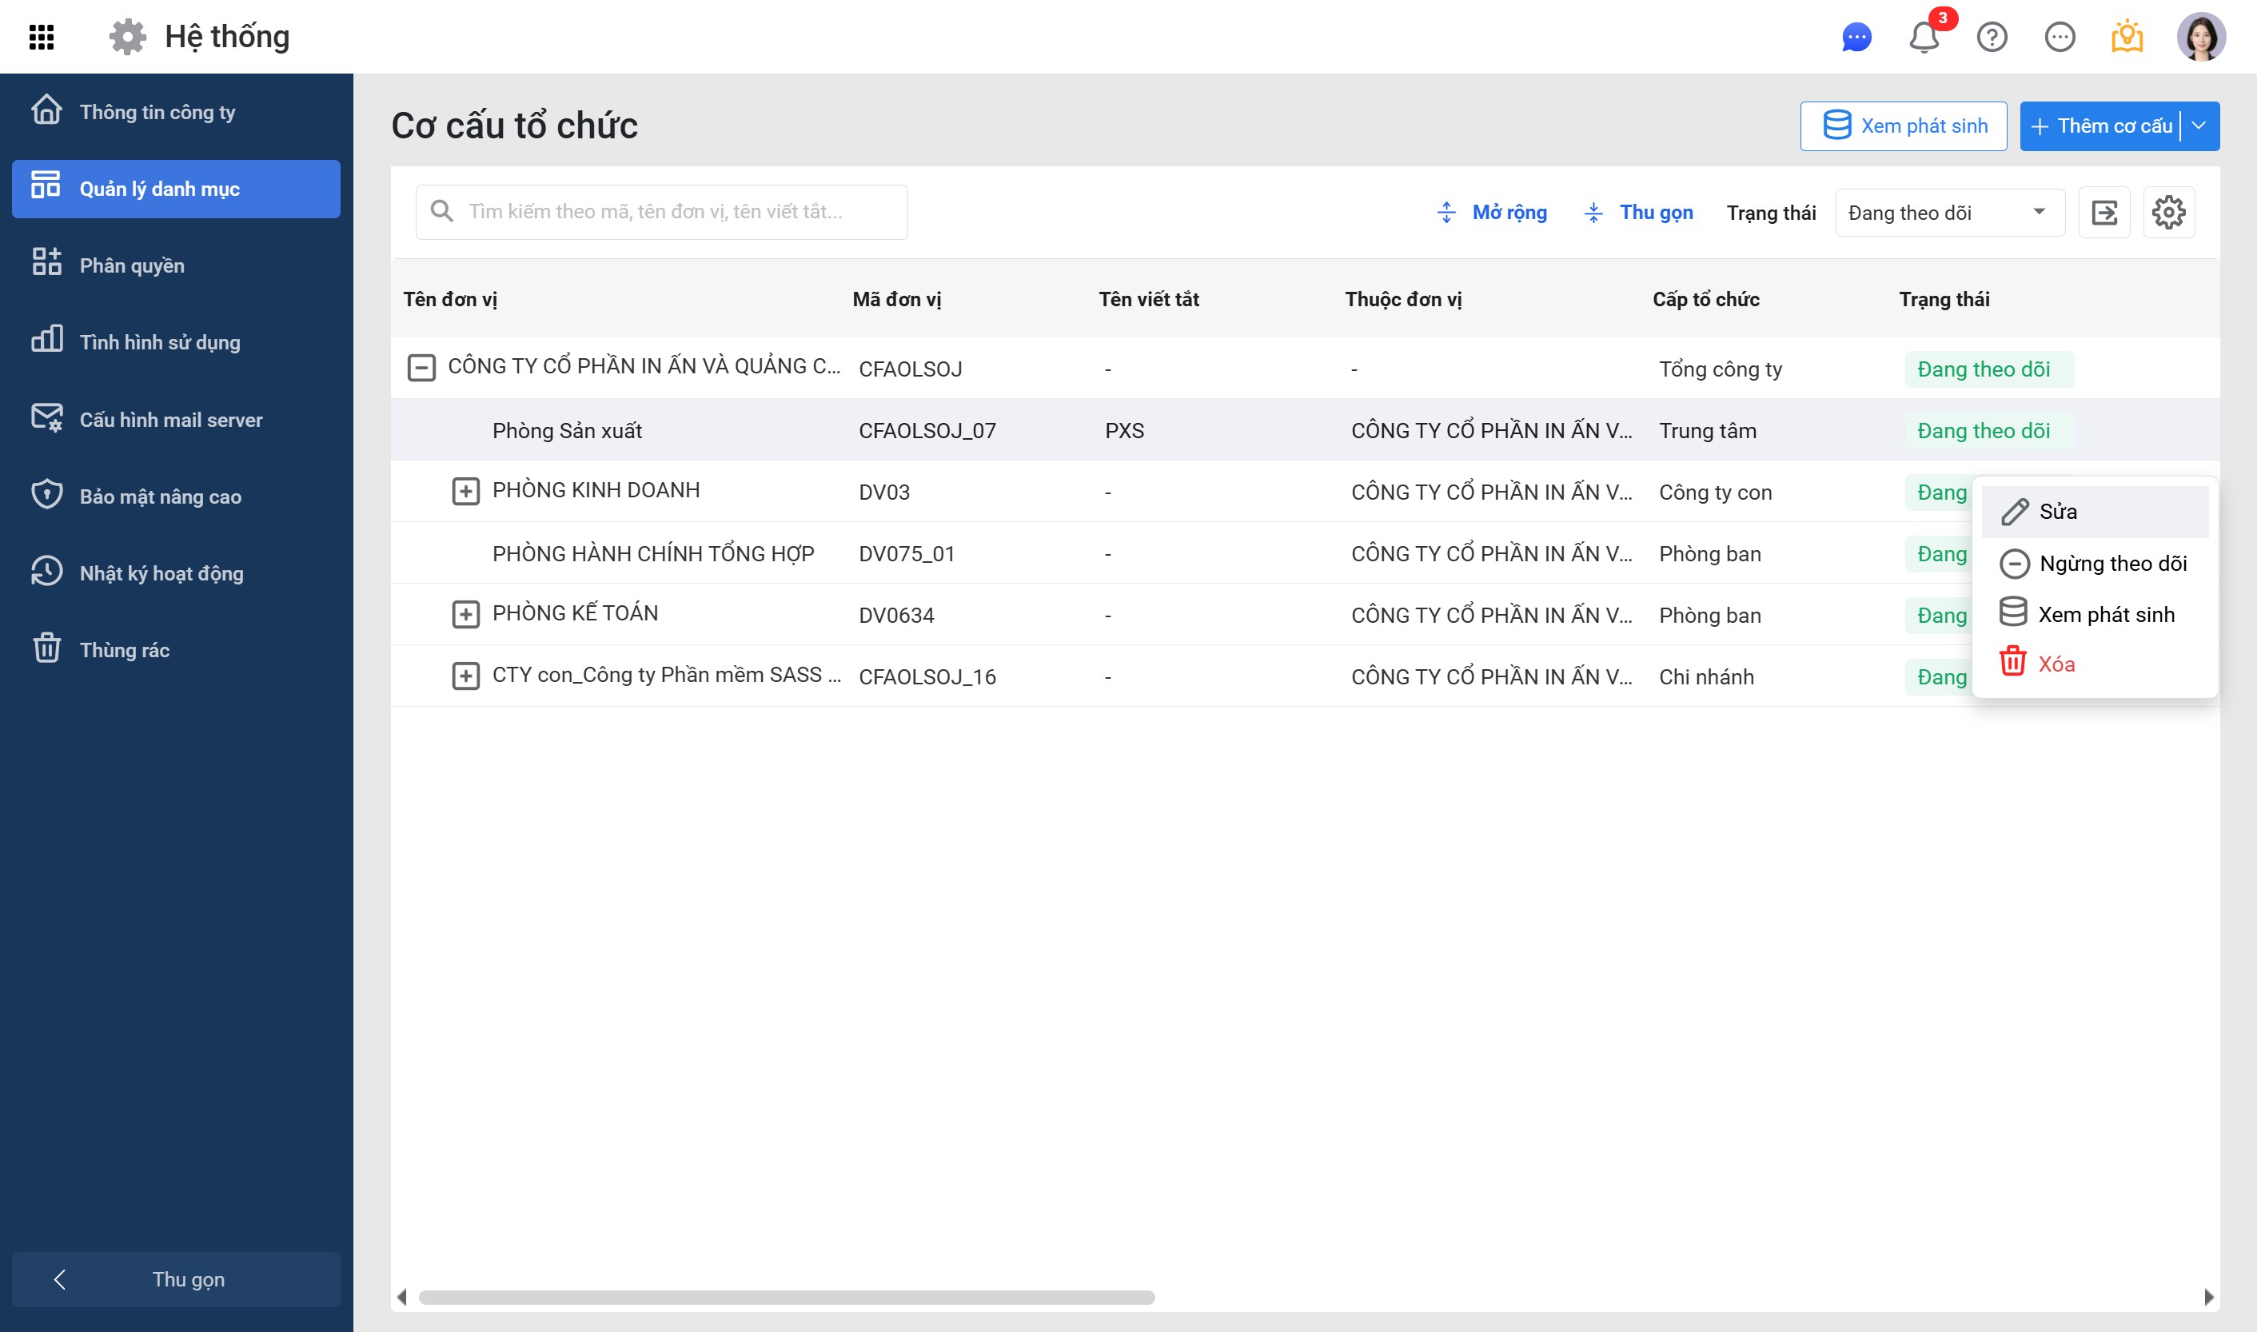This screenshot has height=1332, width=2257.
Task: Click the Mã đơn vị column header
Action: click(896, 300)
